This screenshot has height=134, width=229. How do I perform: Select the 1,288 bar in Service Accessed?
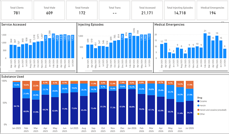click(x=50, y=48)
